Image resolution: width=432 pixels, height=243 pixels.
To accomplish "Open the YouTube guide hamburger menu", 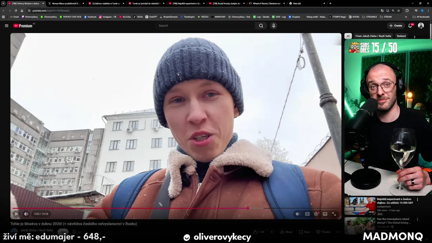I will pyautogui.click(x=6, y=26).
